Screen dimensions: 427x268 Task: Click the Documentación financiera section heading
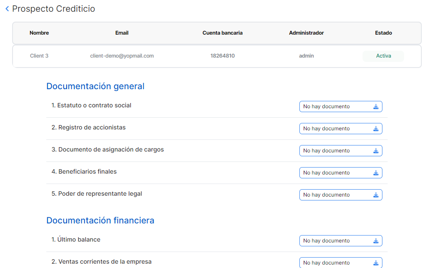pos(100,220)
